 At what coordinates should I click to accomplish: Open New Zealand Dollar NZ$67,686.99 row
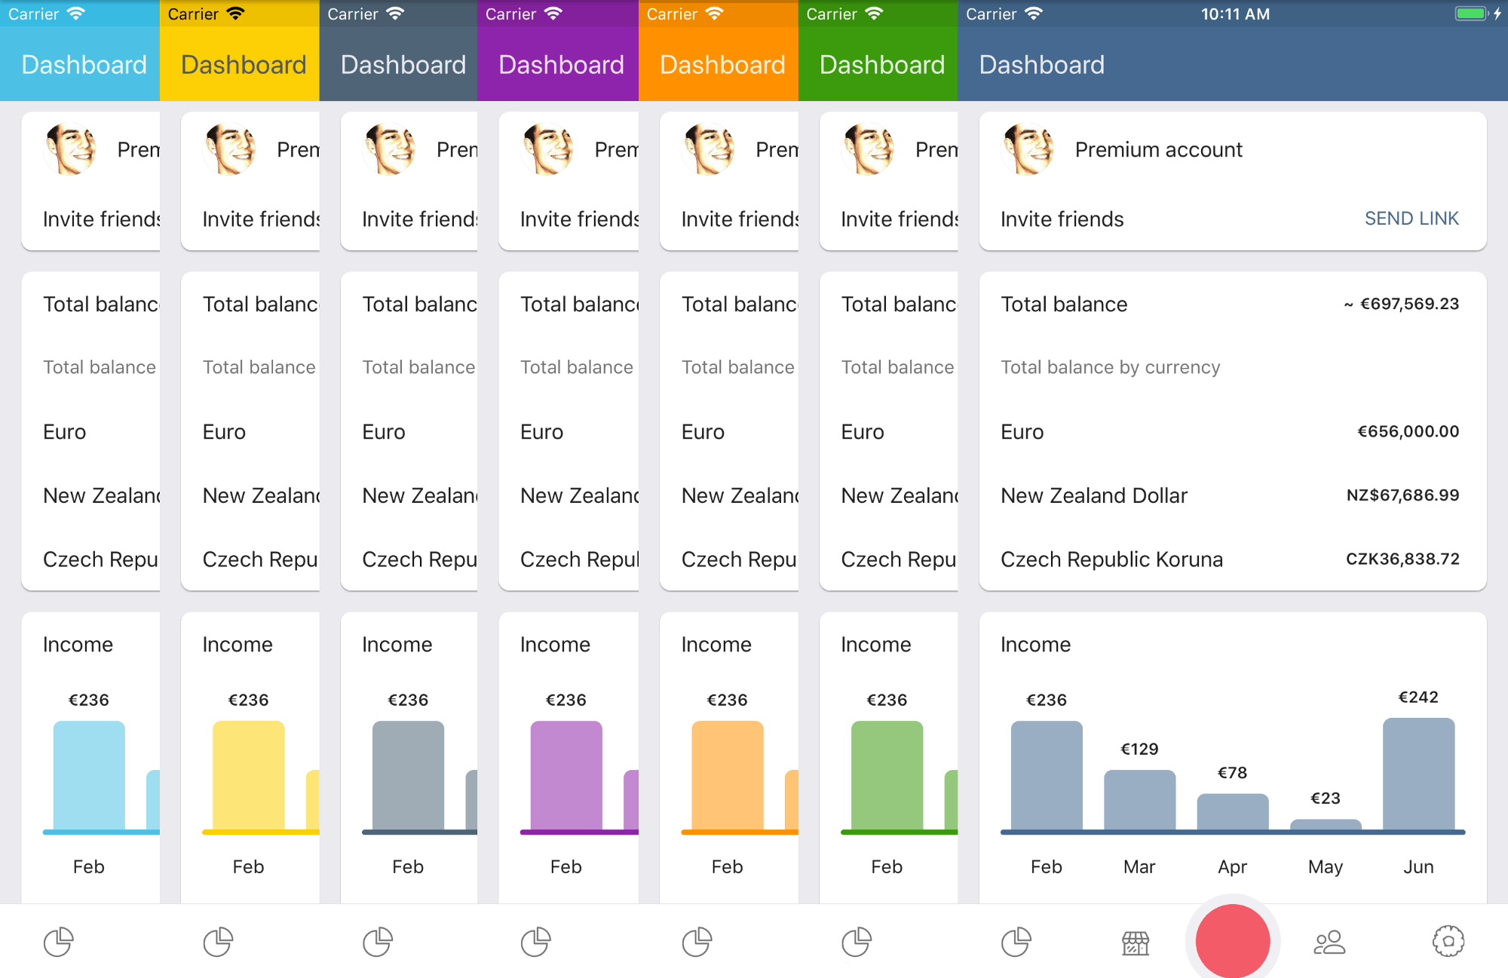[x=1232, y=495]
